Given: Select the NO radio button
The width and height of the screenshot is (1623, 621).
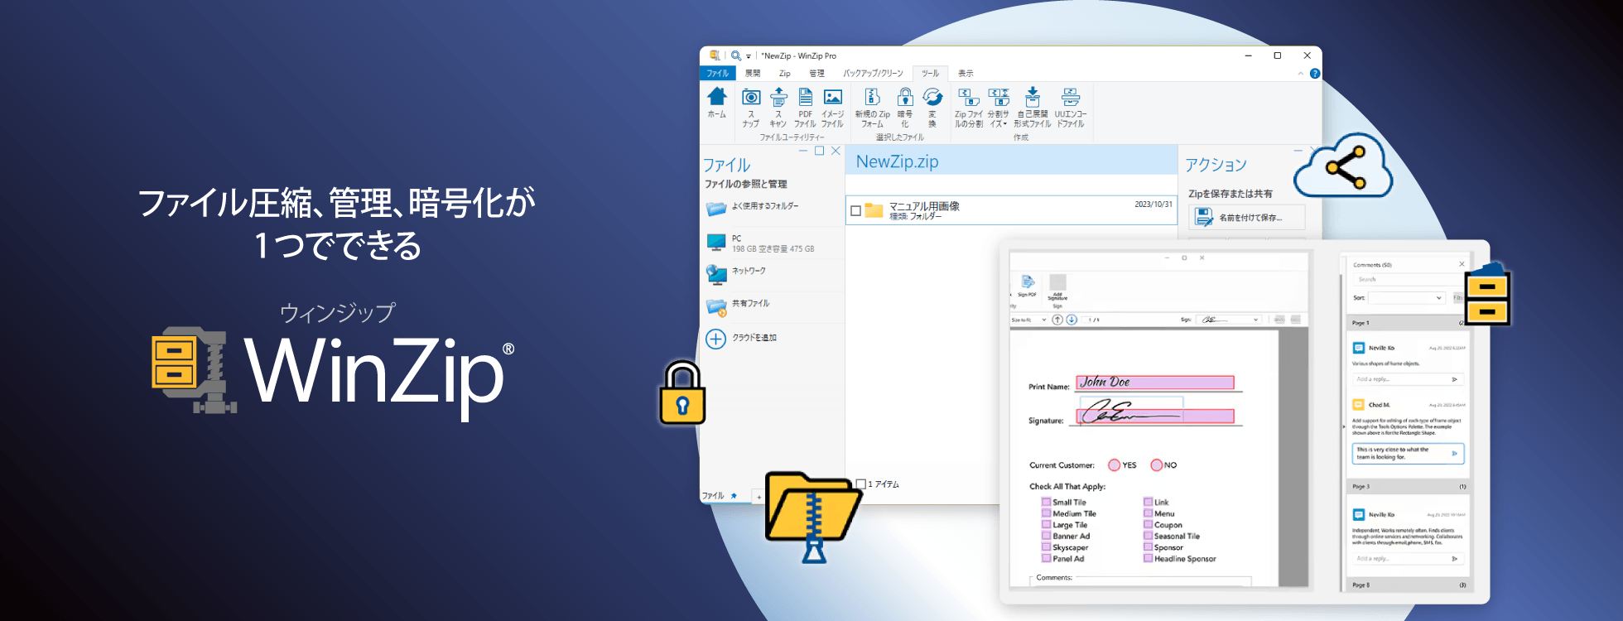Looking at the screenshot, I should [1156, 465].
